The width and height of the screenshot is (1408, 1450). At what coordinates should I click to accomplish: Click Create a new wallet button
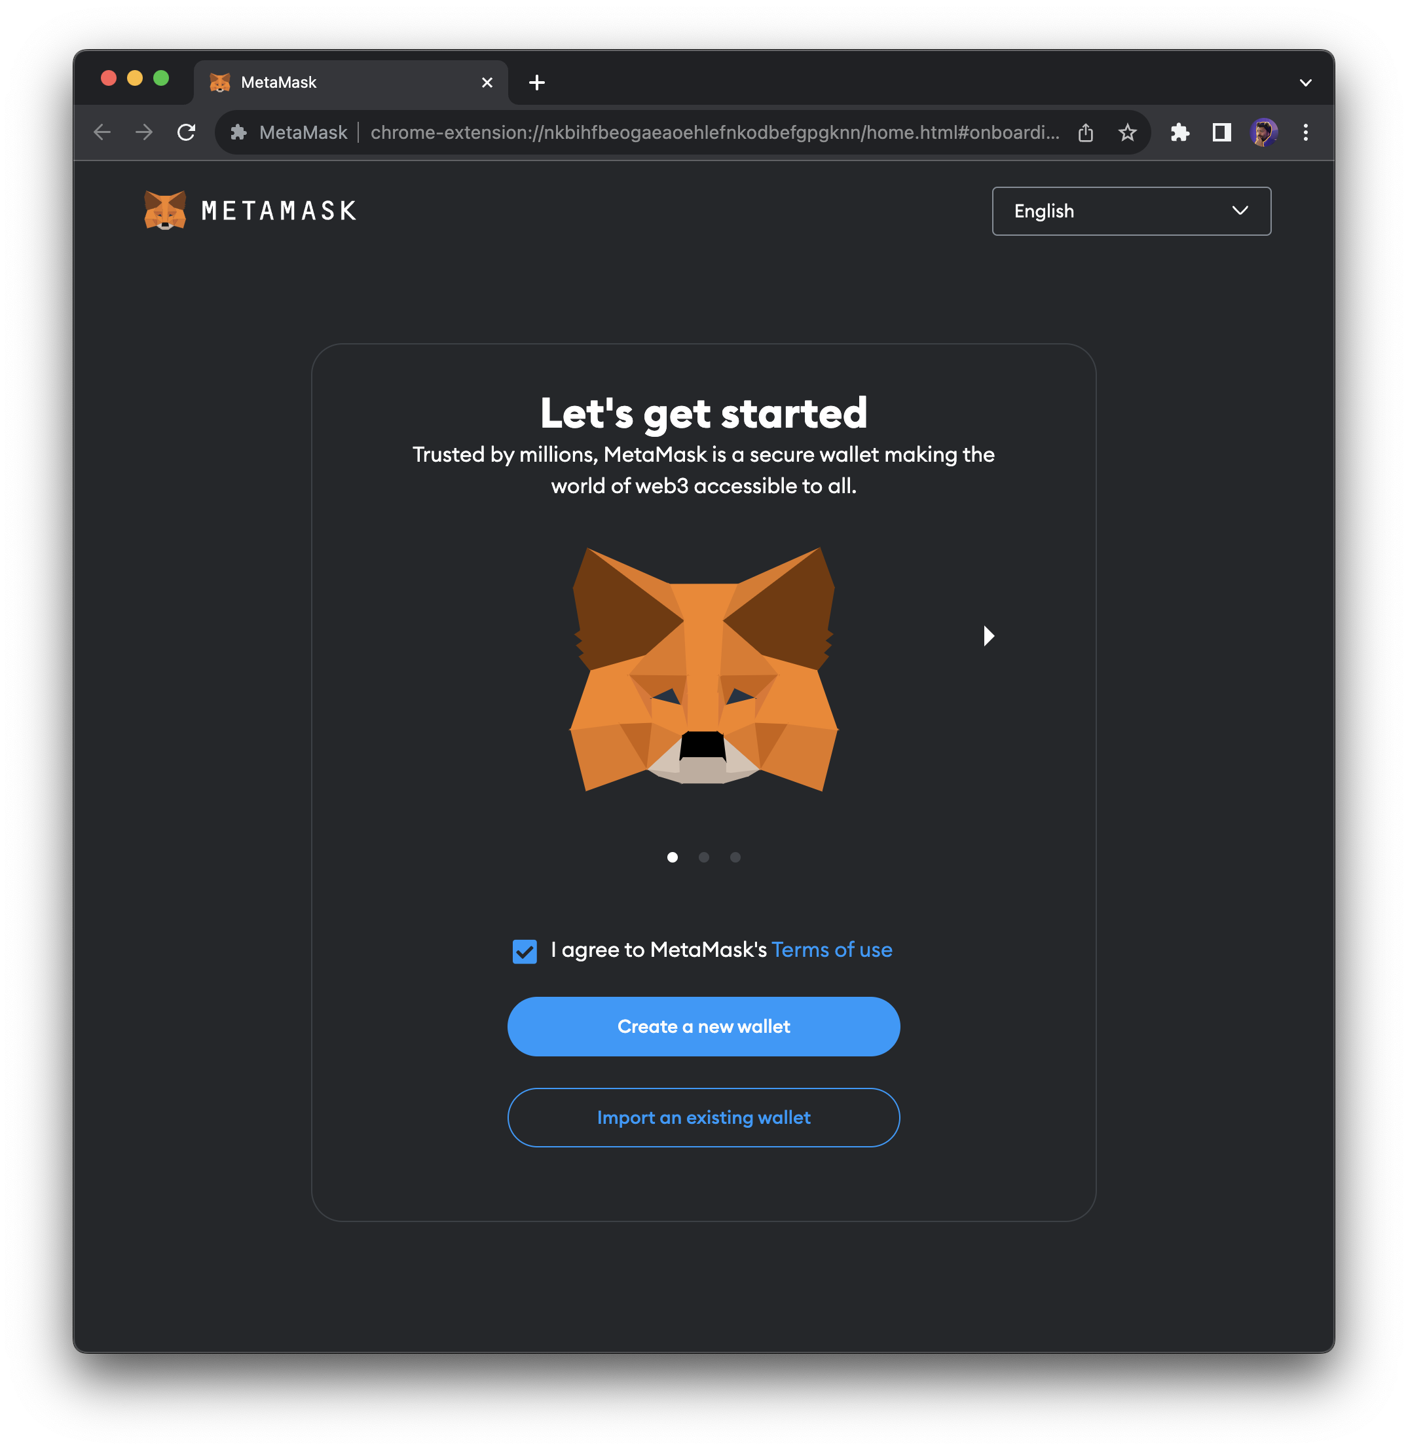pyautogui.click(x=704, y=1026)
